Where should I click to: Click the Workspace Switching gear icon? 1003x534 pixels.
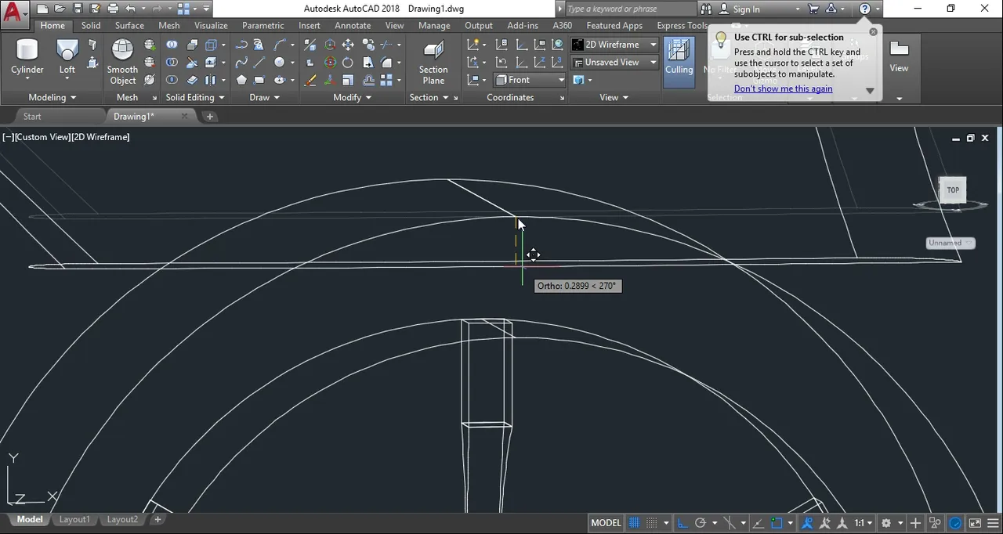click(x=886, y=523)
